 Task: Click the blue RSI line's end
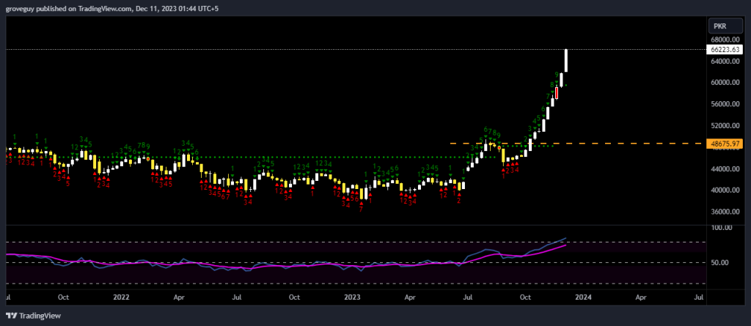coord(565,238)
